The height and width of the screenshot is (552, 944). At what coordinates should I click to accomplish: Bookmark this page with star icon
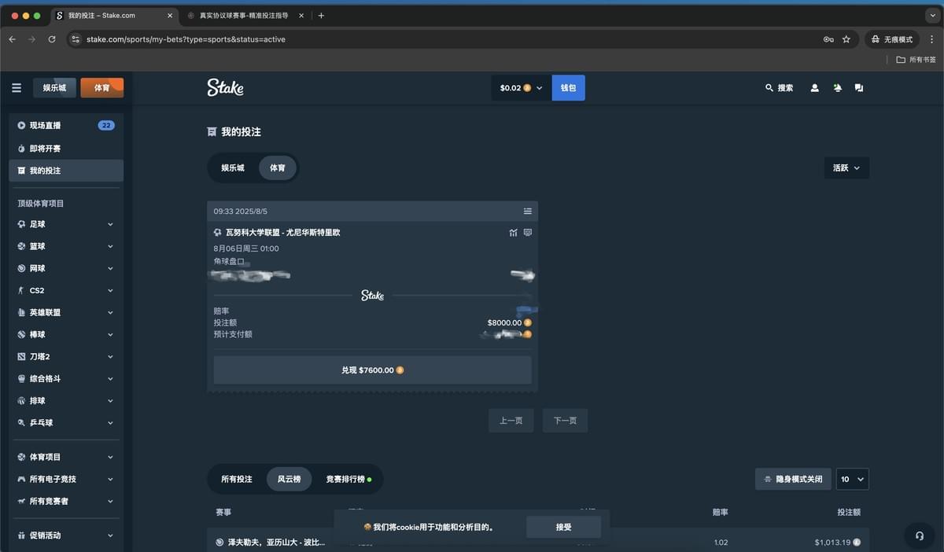coord(846,39)
